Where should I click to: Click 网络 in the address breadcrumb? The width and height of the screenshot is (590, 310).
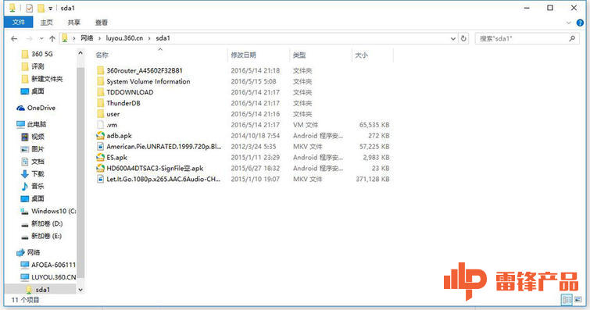(87, 38)
